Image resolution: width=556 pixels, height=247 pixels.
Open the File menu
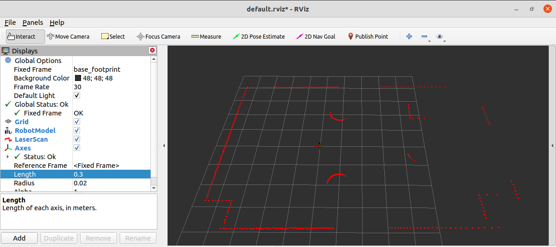tap(10, 23)
